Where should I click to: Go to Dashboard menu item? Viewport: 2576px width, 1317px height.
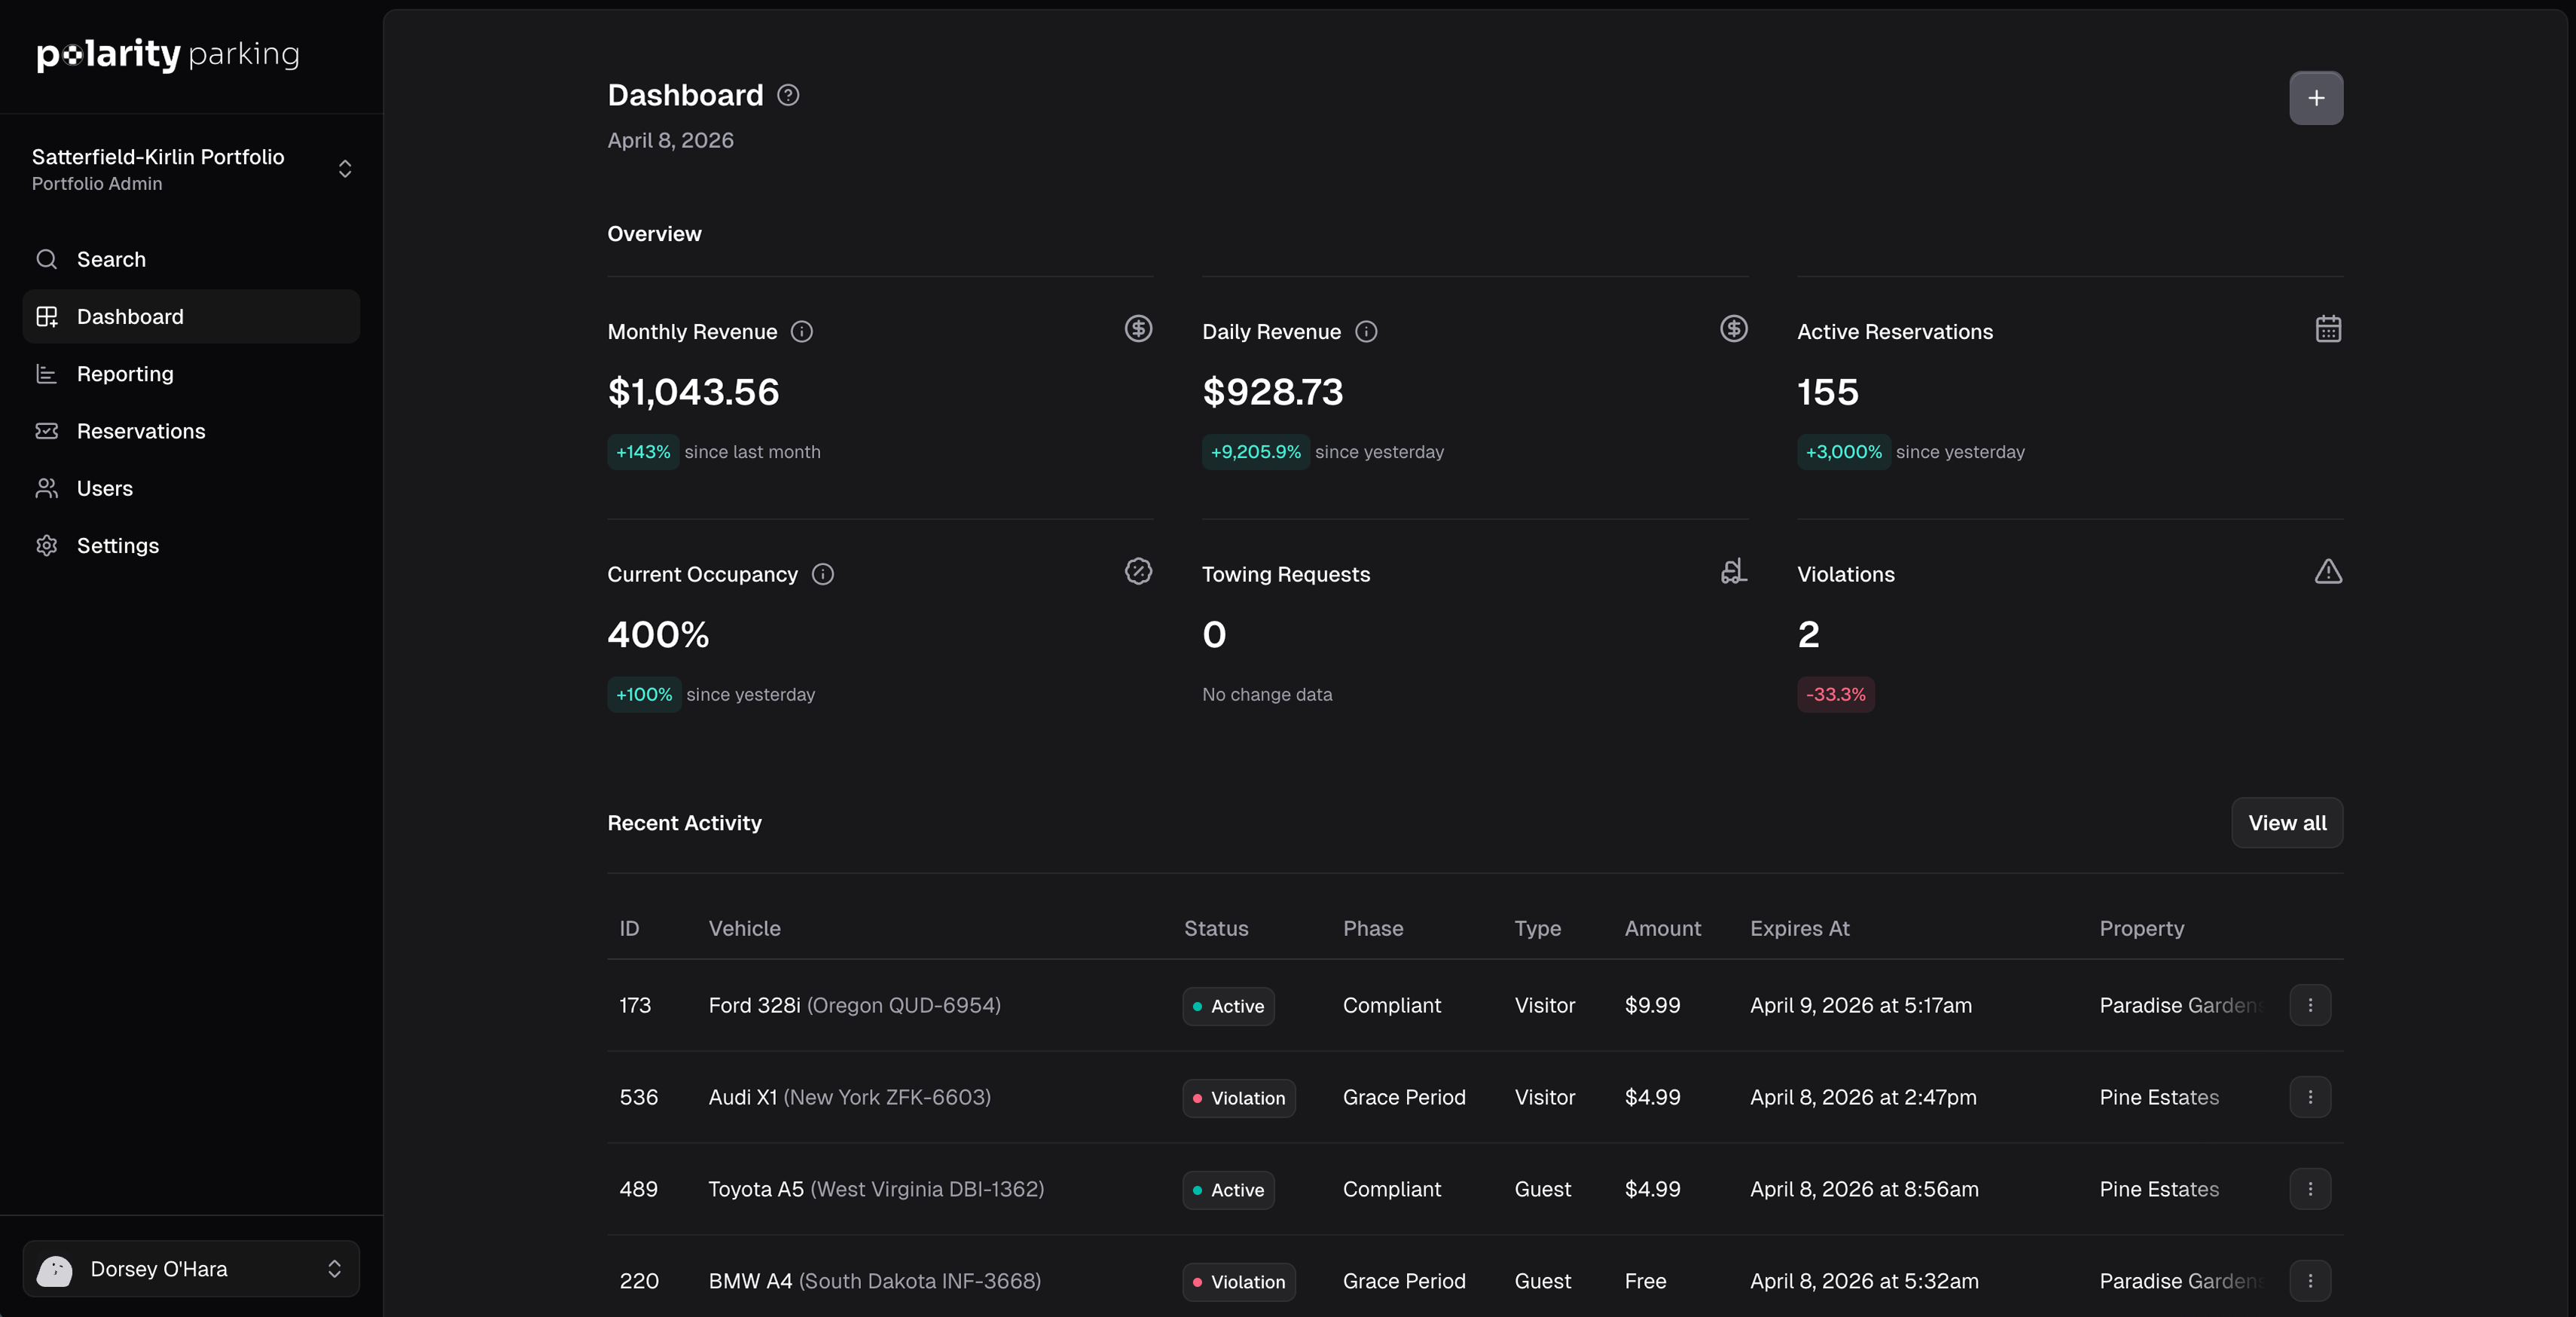coord(191,317)
